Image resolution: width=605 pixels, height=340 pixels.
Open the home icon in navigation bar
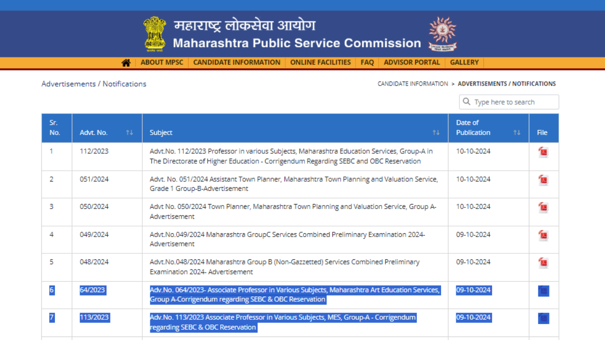click(126, 62)
